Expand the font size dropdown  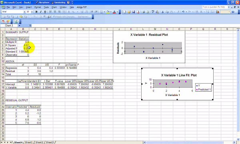tap(32, 12)
